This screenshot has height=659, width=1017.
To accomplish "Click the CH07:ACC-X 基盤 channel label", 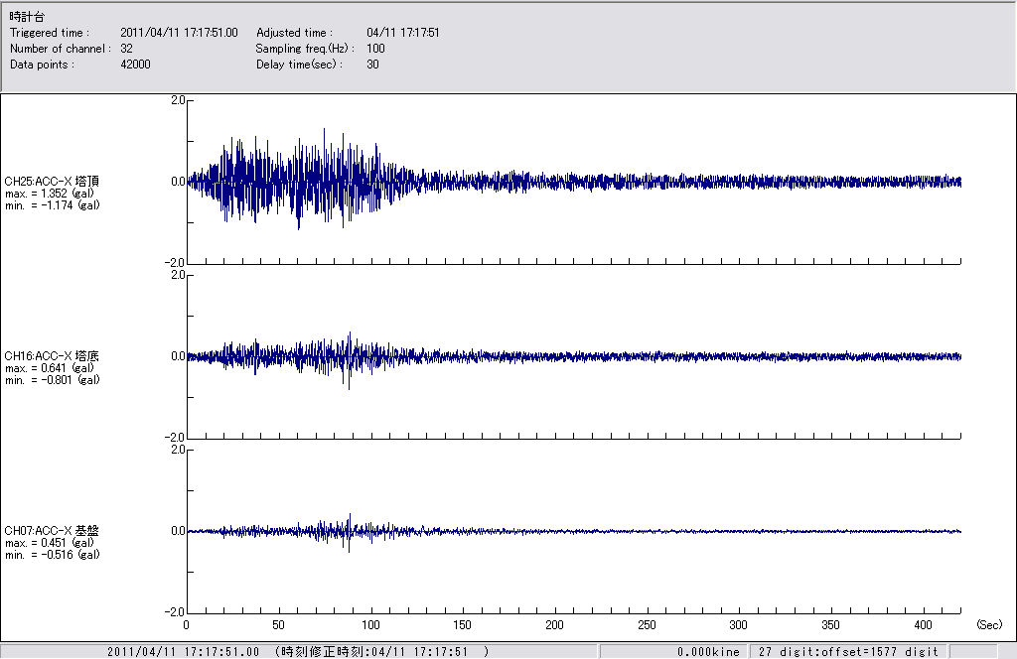I will (52, 531).
